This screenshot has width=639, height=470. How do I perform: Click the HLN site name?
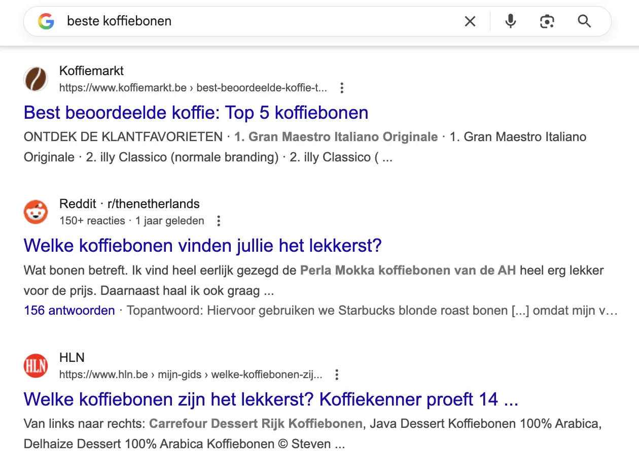pyautogui.click(x=72, y=357)
